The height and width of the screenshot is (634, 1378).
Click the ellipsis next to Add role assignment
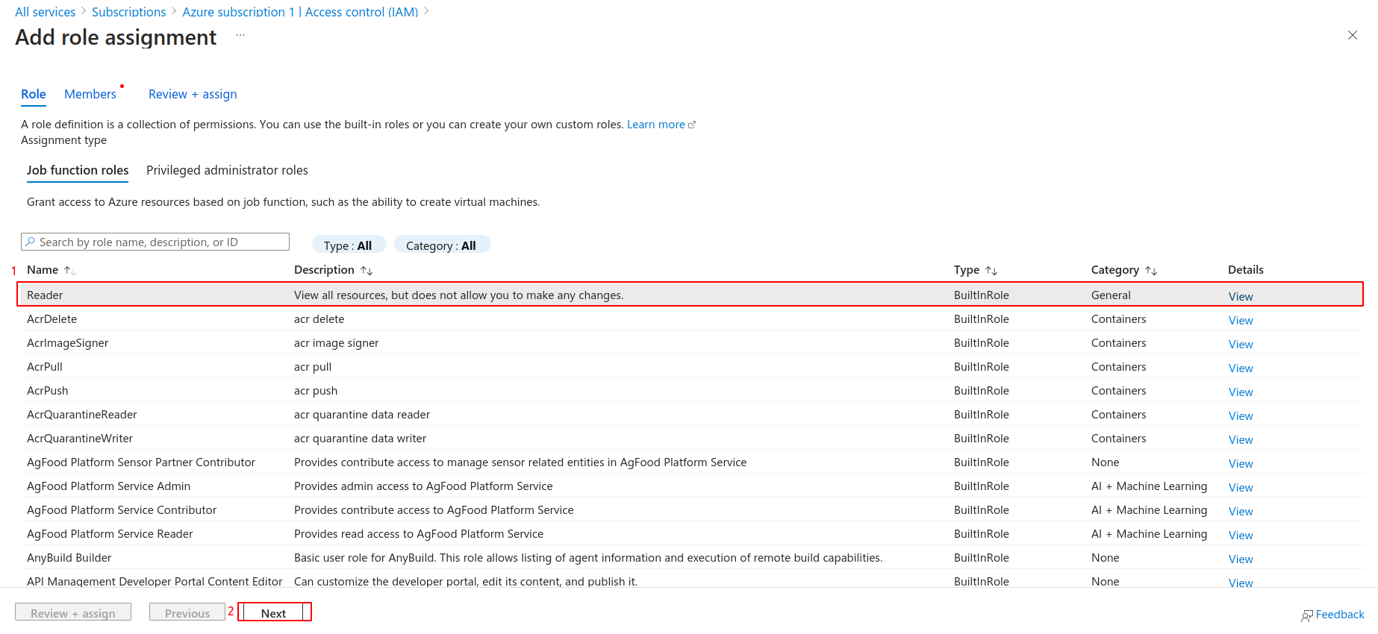coord(240,34)
